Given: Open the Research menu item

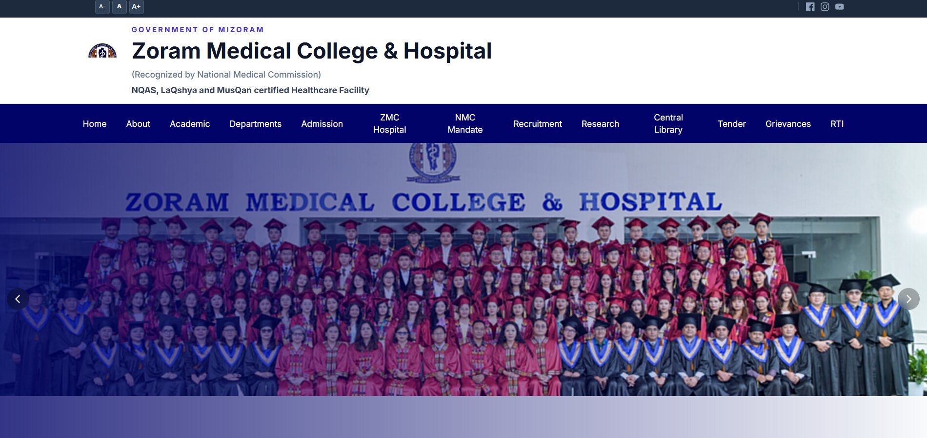Looking at the screenshot, I should [x=600, y=124].
